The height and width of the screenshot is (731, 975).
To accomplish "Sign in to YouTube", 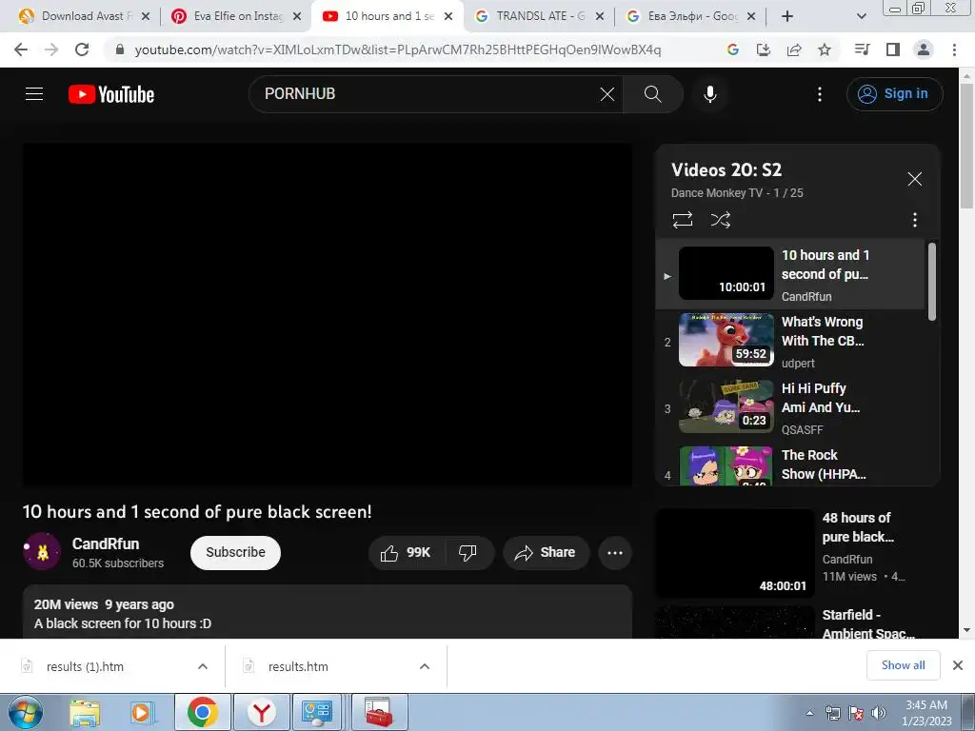I will [x=894, y=94].
